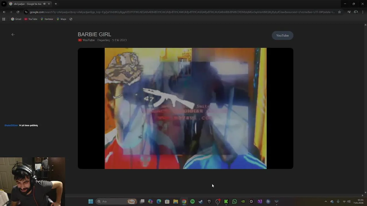Click the Google Chrome taskbar icon
367x206 pixels.
[x=184, y=201]
